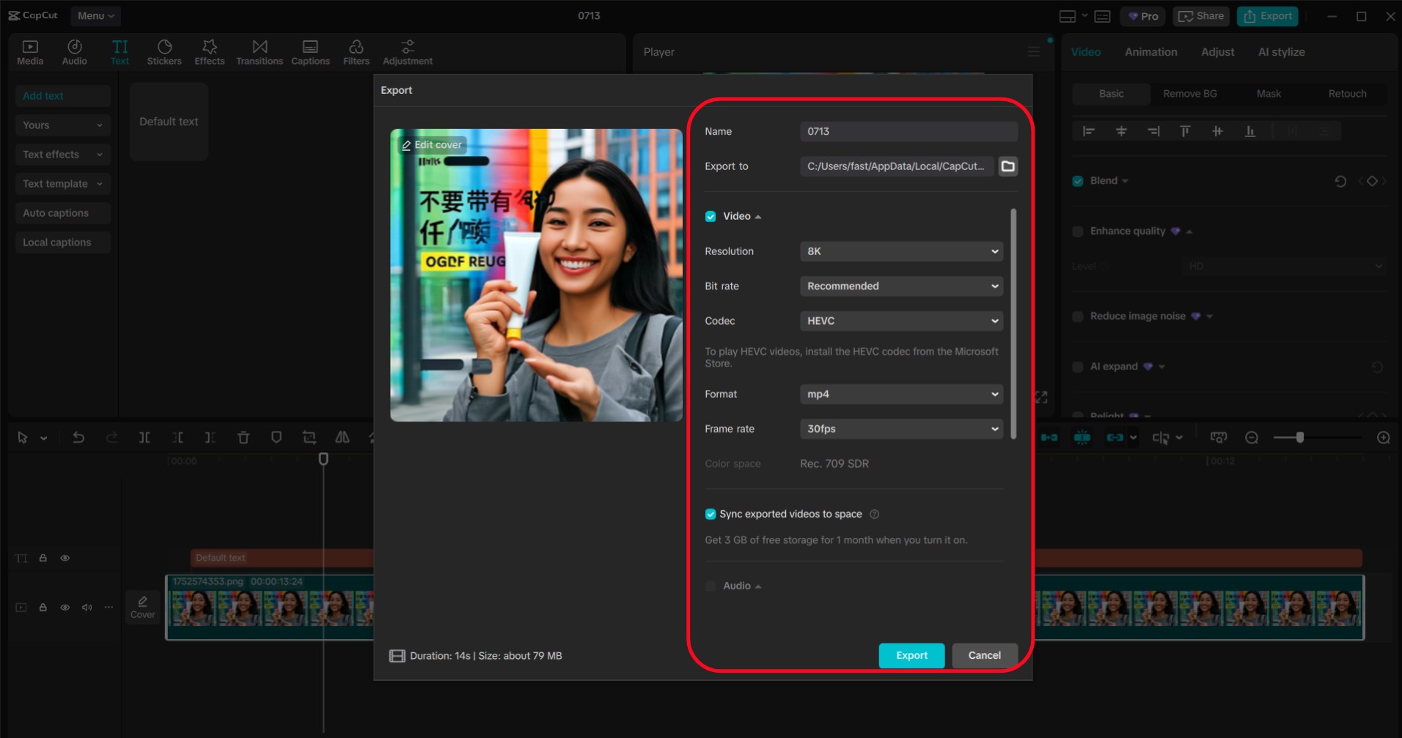Open the Effects panel
The height and width of the screenshot is (738, 1402).
(209, 52)
